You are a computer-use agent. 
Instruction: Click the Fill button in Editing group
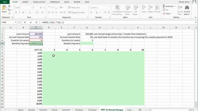point(166,10)
